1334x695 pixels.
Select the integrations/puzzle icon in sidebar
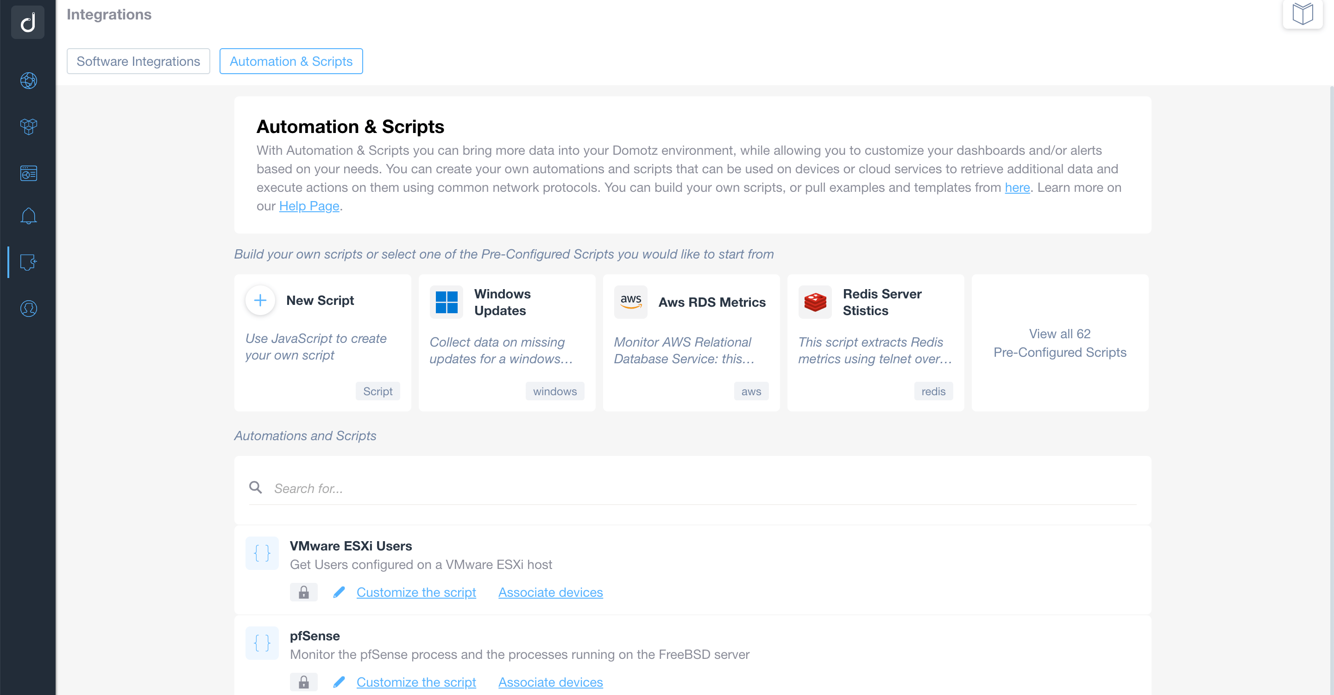28,262
